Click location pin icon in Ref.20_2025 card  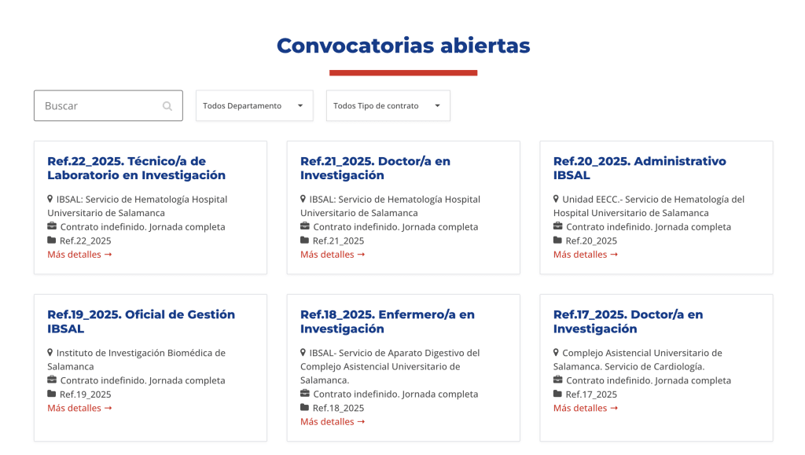pos(557,200)
